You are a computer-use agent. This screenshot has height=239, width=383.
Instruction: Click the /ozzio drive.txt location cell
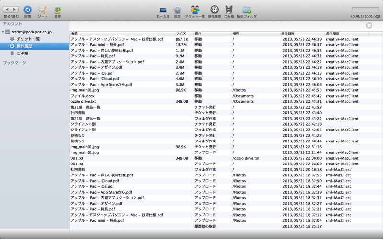246,158
